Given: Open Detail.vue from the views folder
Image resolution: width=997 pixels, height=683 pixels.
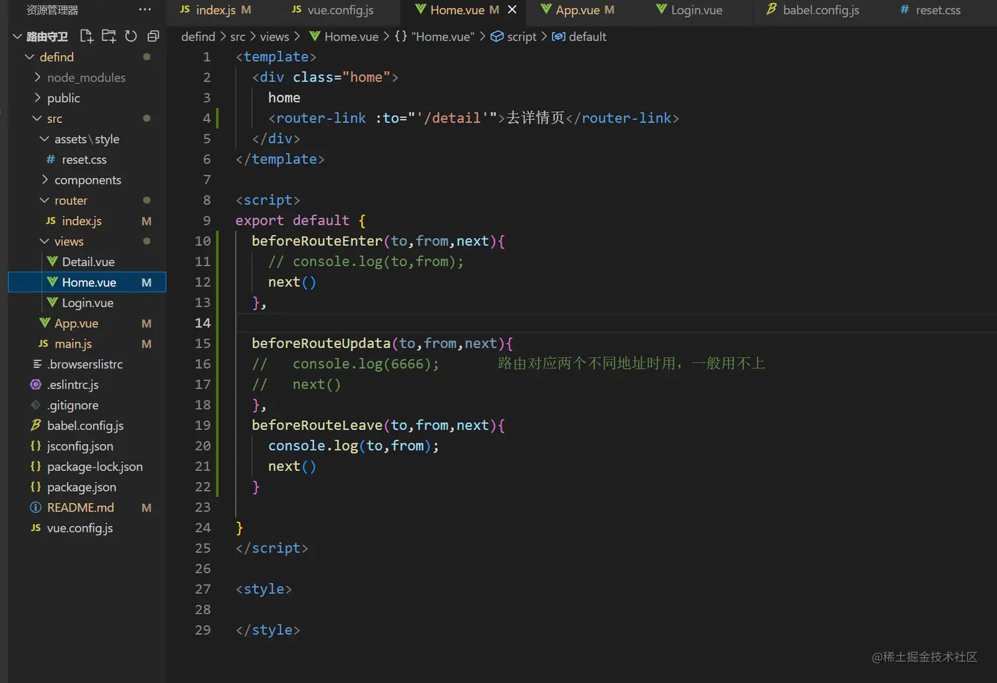Looking at the screenshot, I should pyautogui.click(x=87, y=261).
